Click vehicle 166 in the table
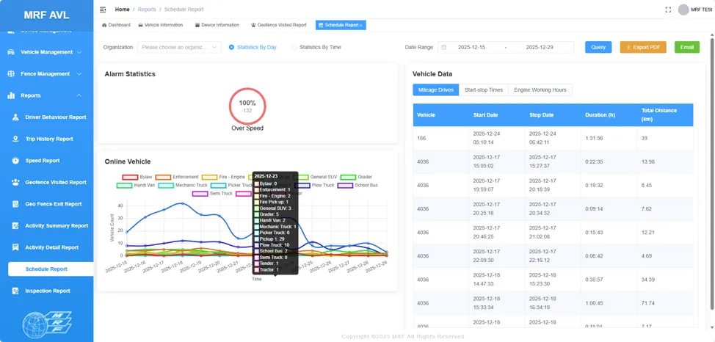Screen dimensions: 715x342 pyautogui.click(x=421, y=138)
